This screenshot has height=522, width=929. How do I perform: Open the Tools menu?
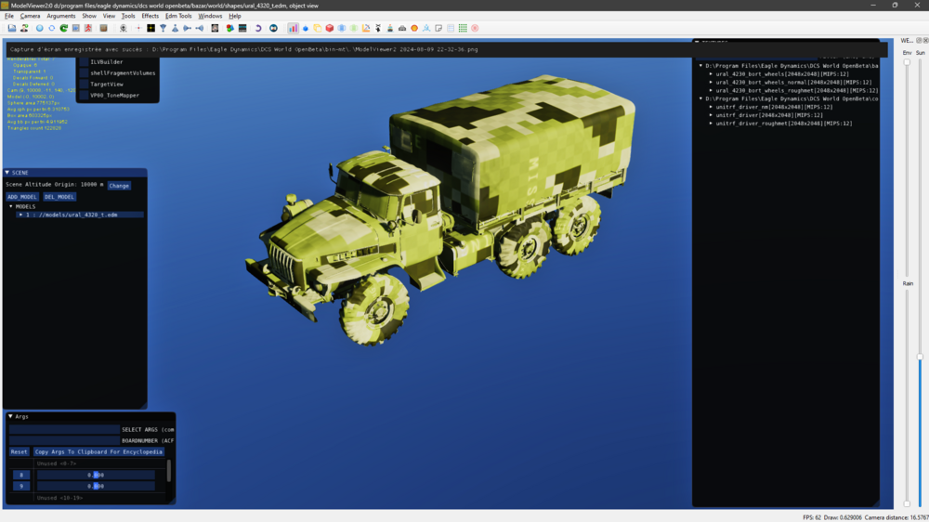click(x=128, y=16)
